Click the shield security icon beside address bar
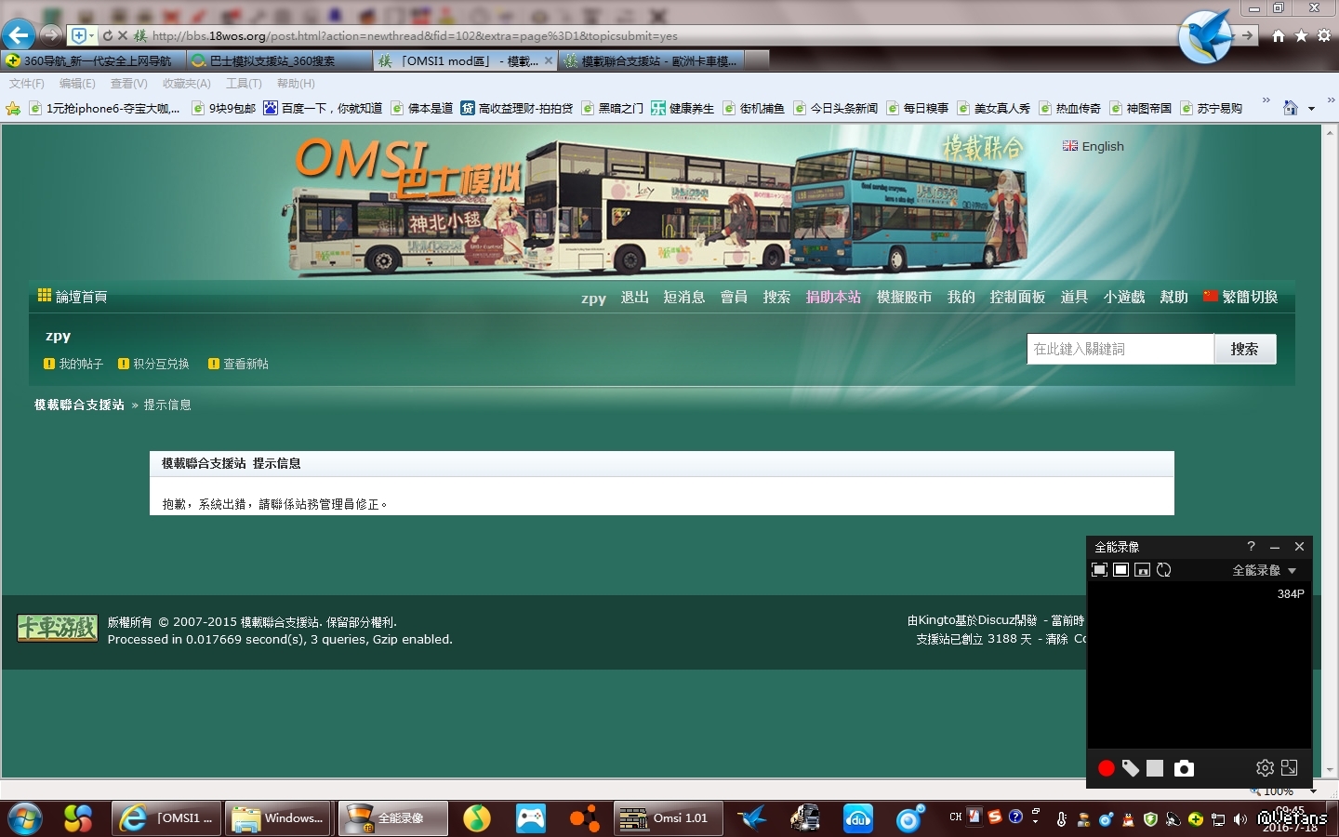Image resolution: width=1339 pixels, height=837 pixels. [x=80, y=35]
